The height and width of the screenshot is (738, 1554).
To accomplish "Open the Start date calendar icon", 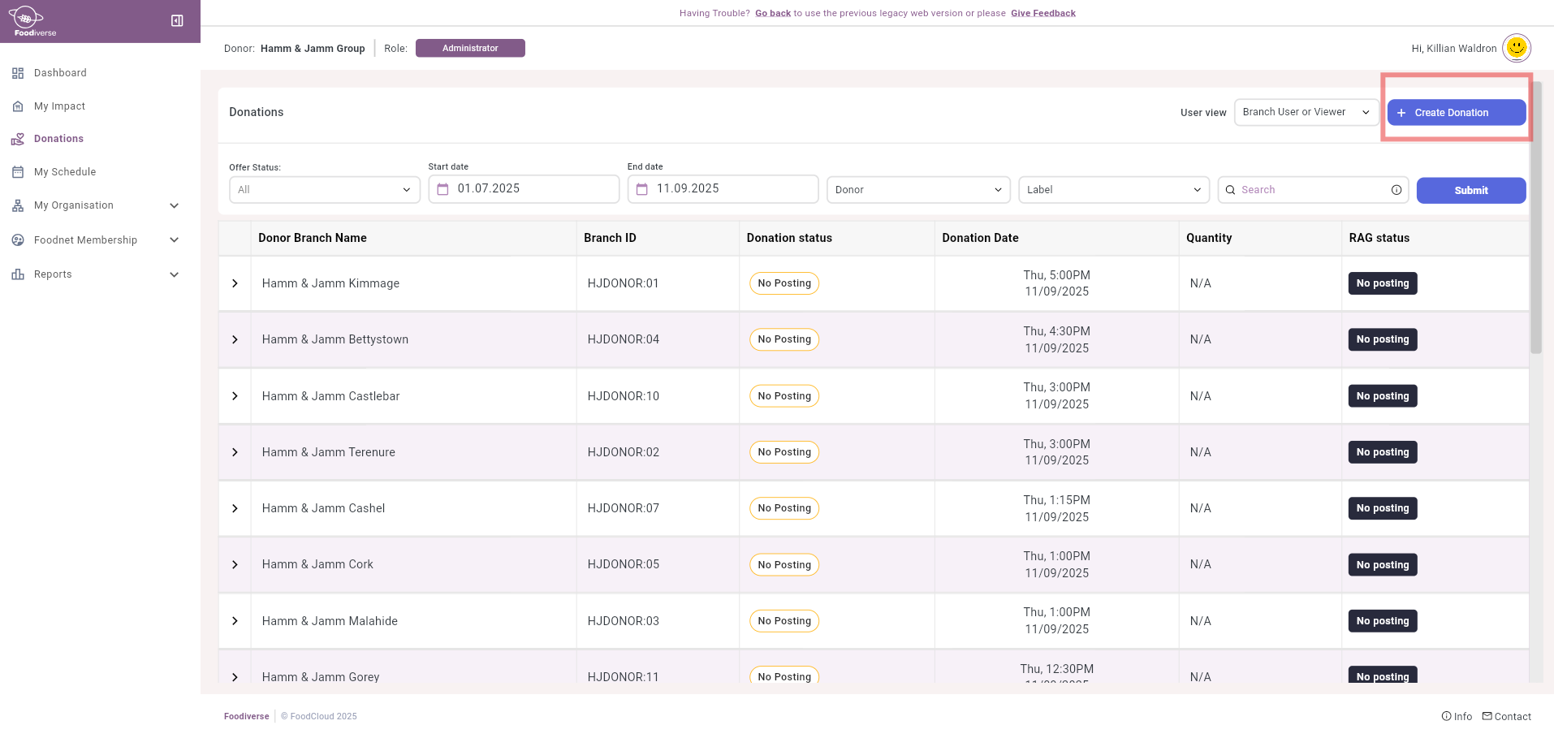I will pos(443,189).
